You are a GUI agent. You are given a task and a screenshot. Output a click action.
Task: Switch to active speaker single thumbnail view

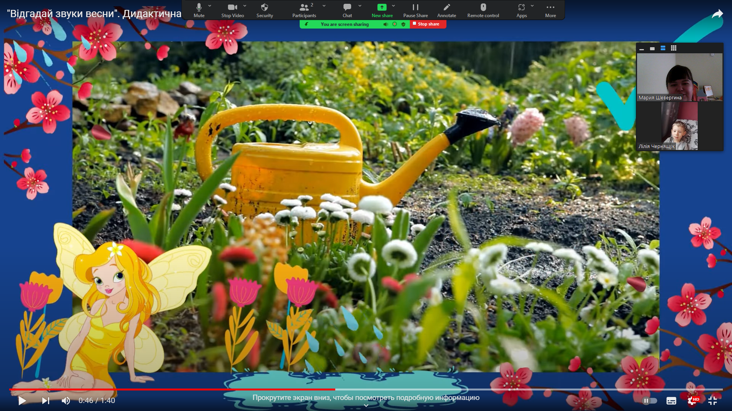click(652, 49)
